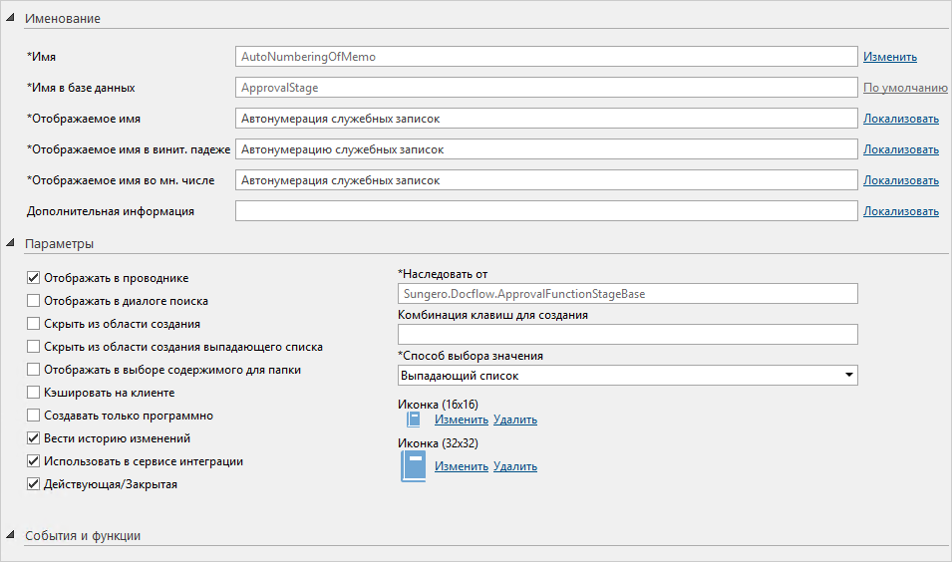The image size is (952, 562).
Task: Disable Вести историю изменений checkbox
Action: [34, 438]
